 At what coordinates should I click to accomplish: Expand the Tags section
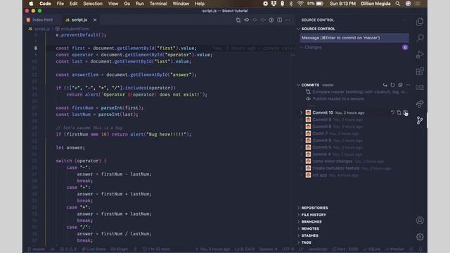(x=306, y=242)
